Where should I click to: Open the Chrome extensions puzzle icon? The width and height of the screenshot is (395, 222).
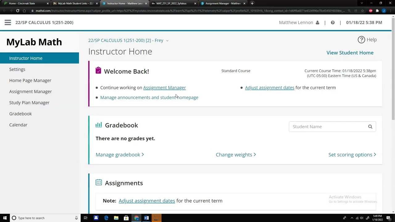(377, 10)
